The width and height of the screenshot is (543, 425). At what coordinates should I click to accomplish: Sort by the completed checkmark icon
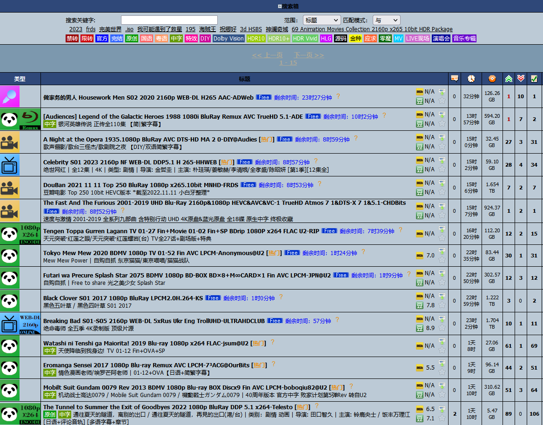pyautogui.click(x=534, y=79)
